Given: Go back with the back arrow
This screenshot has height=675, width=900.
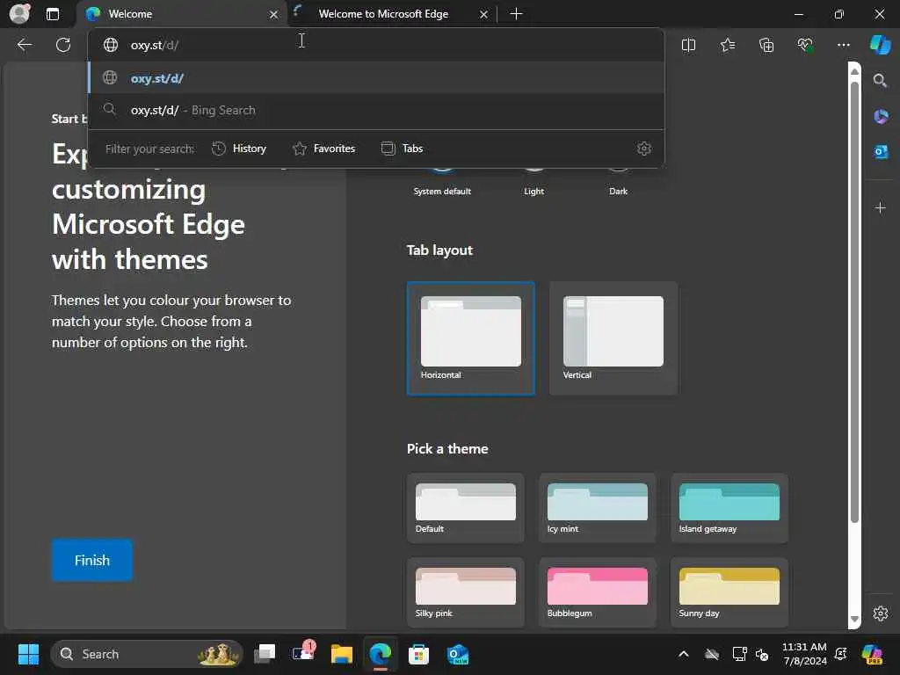Looking at the screenshot, I should click(x=24, y=45).
